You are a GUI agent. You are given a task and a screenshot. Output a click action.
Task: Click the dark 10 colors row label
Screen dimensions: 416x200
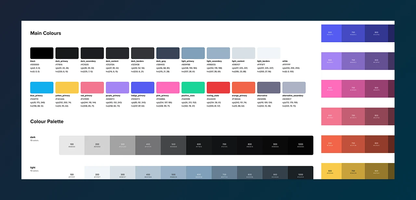(34, 139)
